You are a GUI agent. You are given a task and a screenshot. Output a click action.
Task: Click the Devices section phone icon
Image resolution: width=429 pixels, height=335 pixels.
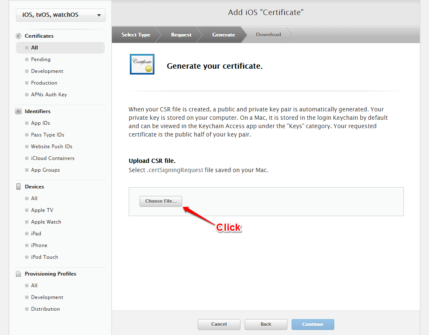pos(18,186)
